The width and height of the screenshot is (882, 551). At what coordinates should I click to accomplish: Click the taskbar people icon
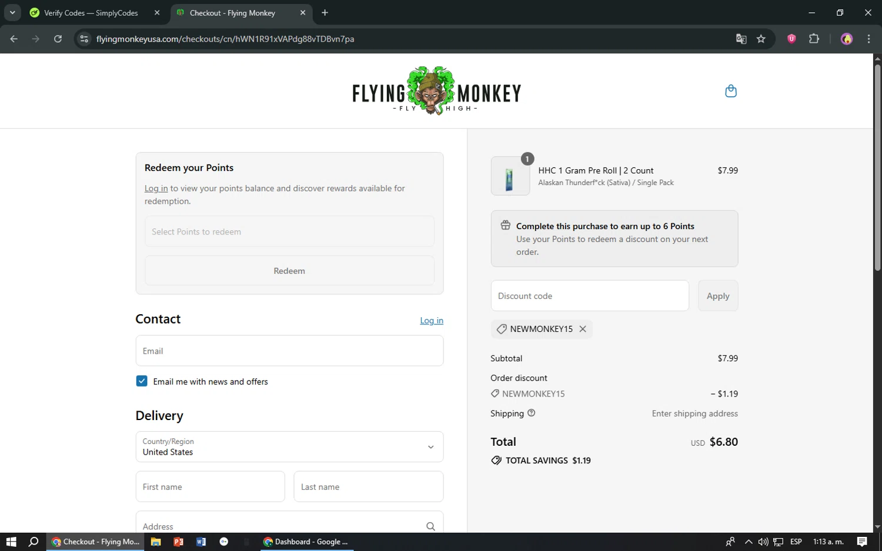tap(730, 542)
